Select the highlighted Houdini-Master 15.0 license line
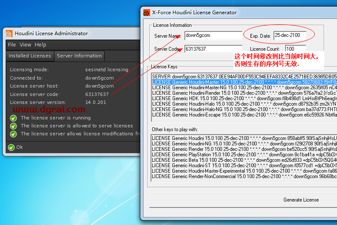The width and height of the screenshot is (337, 225). click(x=244, y=82)
